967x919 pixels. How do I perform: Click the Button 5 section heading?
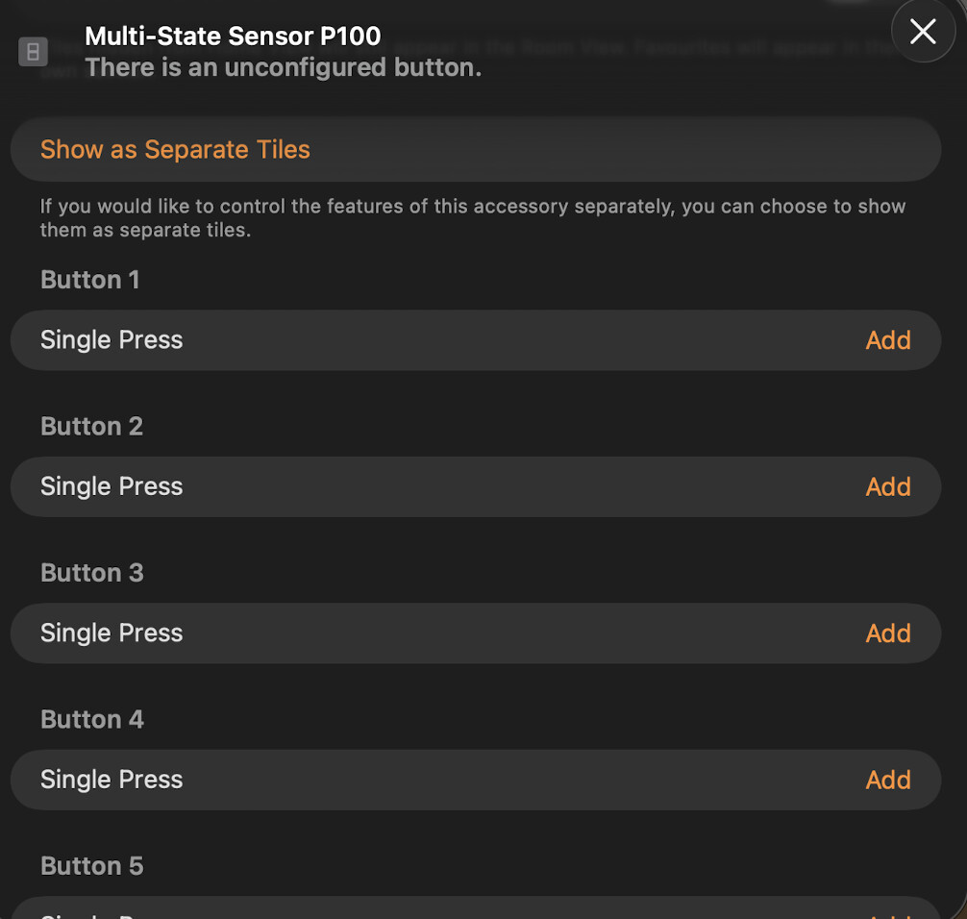coord(91,866)
